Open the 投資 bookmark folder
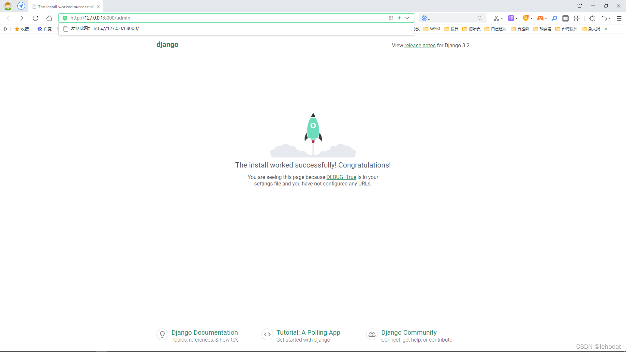 [451, 29]
